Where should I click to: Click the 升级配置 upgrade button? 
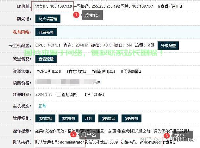click(x=168, y=45)
